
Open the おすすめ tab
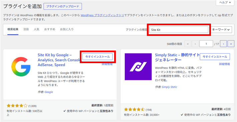[x=50, y=29]
